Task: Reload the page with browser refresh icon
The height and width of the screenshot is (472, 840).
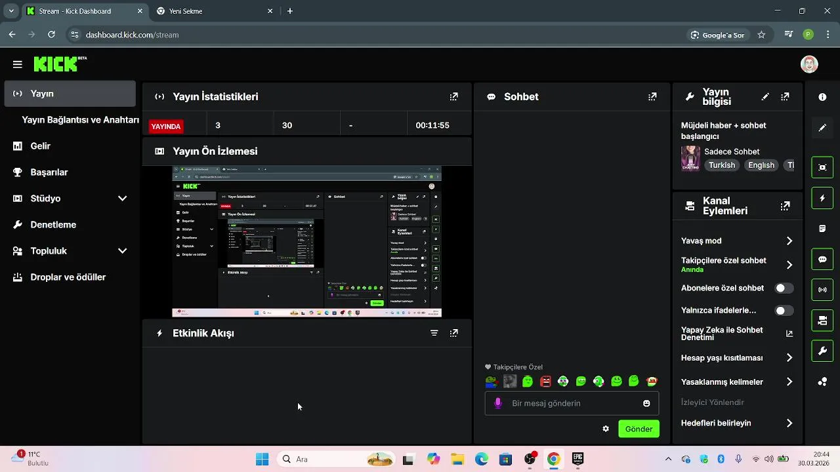Action: click(x=51, y=35)
